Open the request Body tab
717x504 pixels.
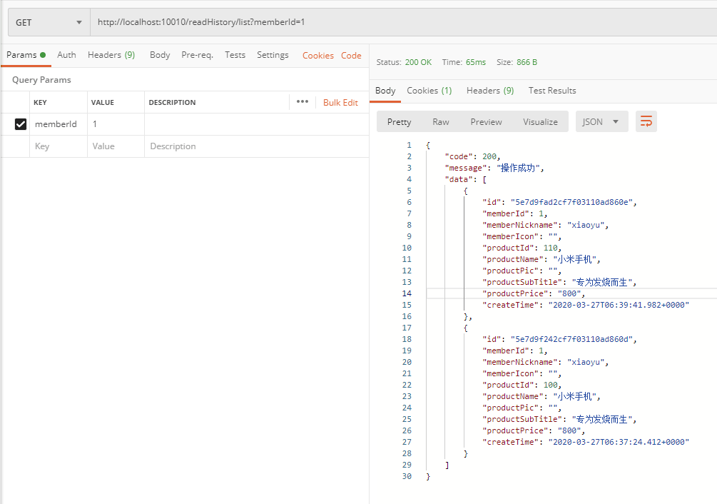[160, 55]
